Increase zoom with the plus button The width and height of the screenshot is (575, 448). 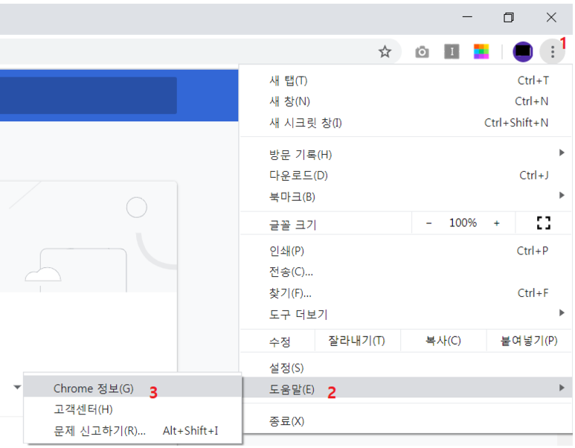point(497,223)
